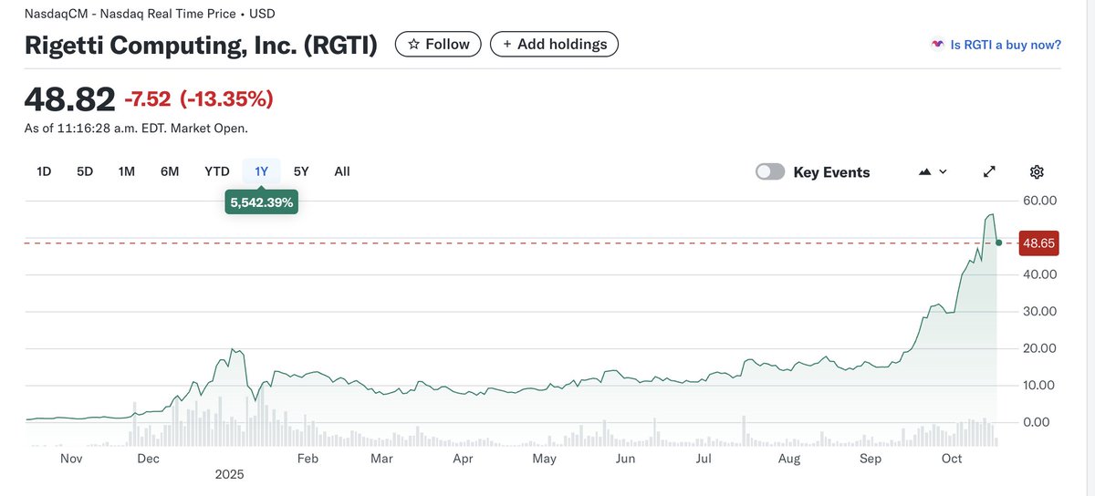This screenshot has height=496, width=1095.
Task: Click the Nov x-axis label
Action: (x=71, y=459)
